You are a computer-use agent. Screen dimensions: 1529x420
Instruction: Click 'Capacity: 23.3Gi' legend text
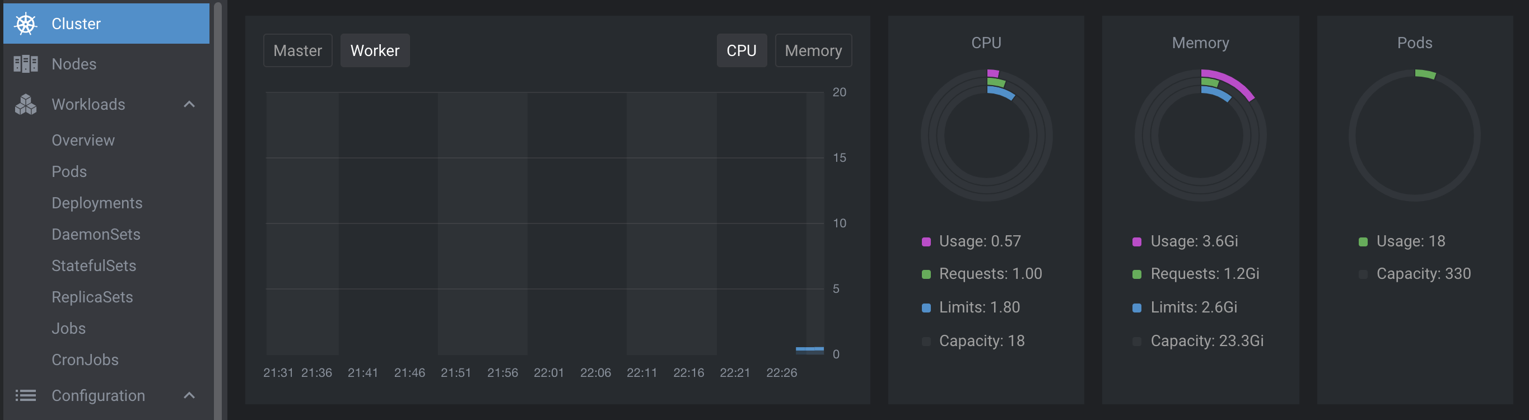(x=1207, y=341)
